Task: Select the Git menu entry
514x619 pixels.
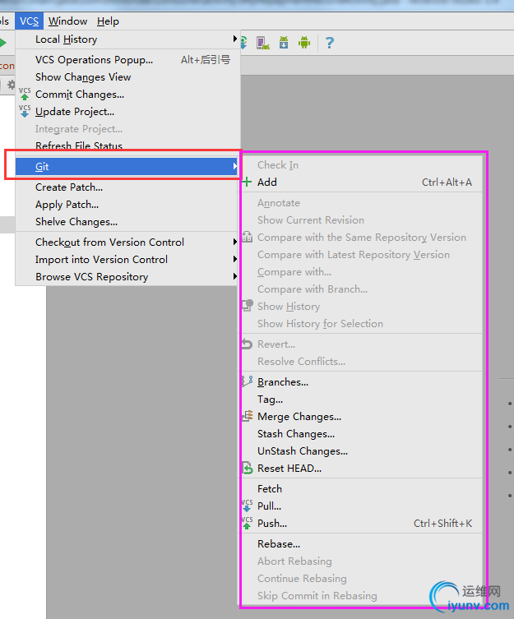Action: pos(127,166)
